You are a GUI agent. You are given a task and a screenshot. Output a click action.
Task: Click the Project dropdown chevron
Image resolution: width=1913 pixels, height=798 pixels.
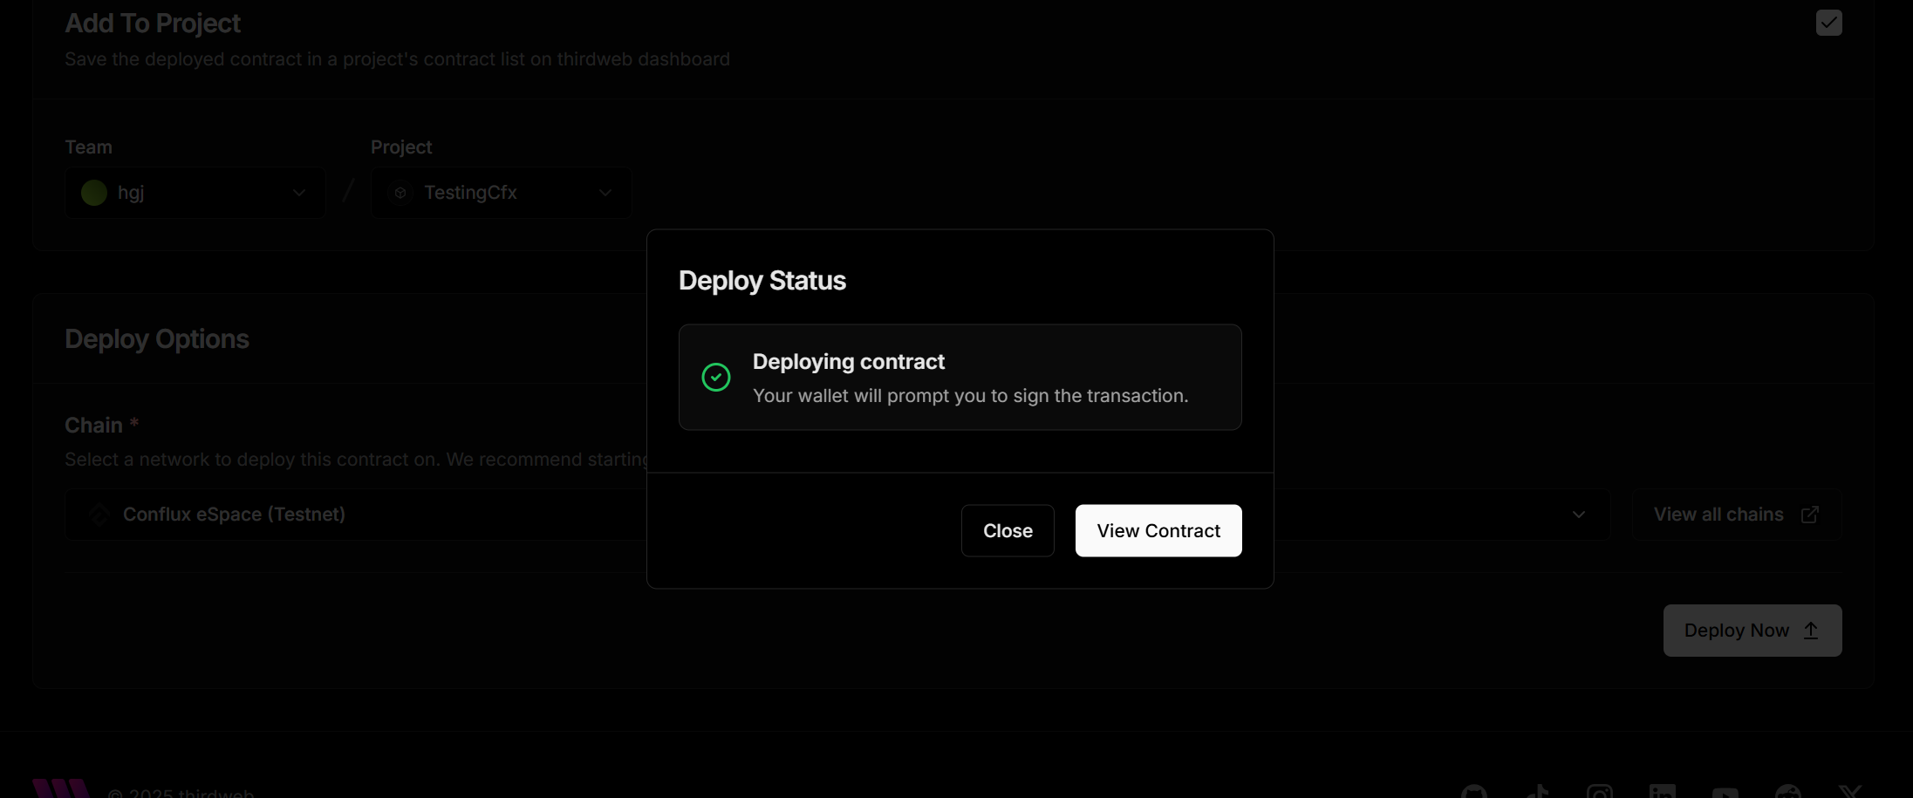coord(605,192)
